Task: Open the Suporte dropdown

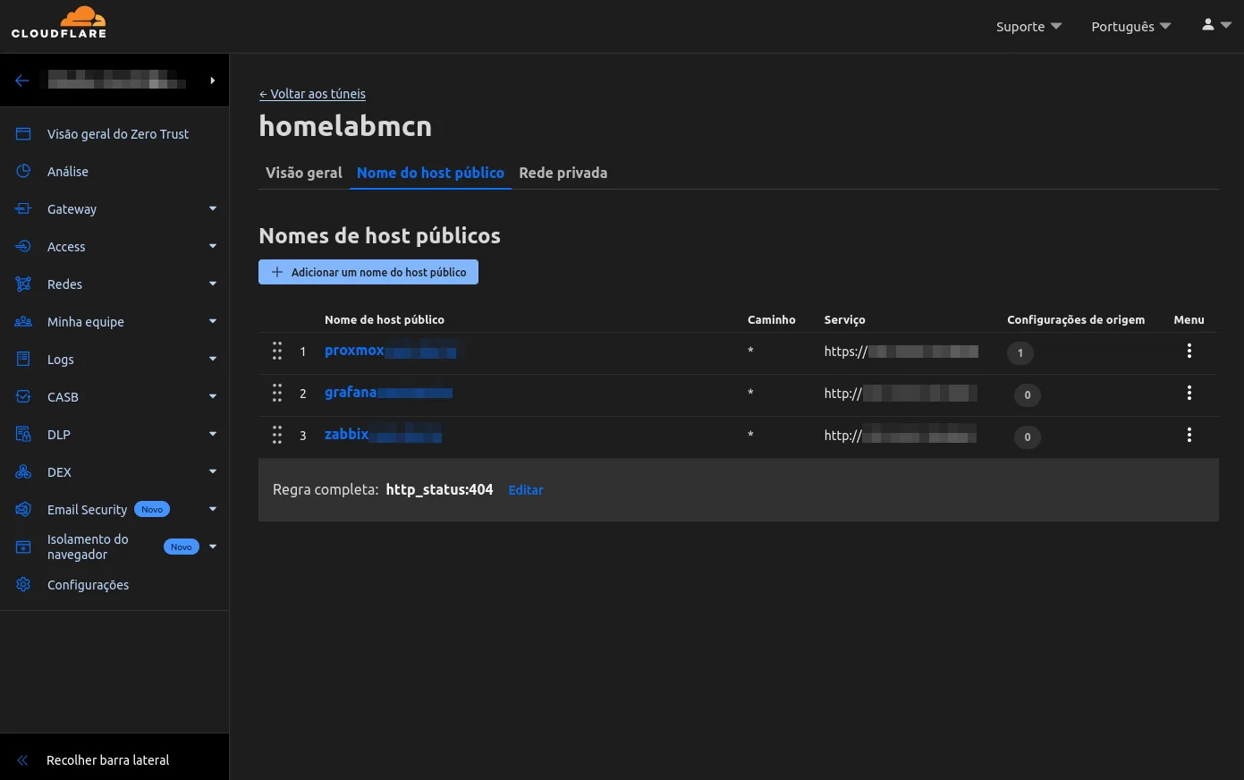Action: point(1028,27)
